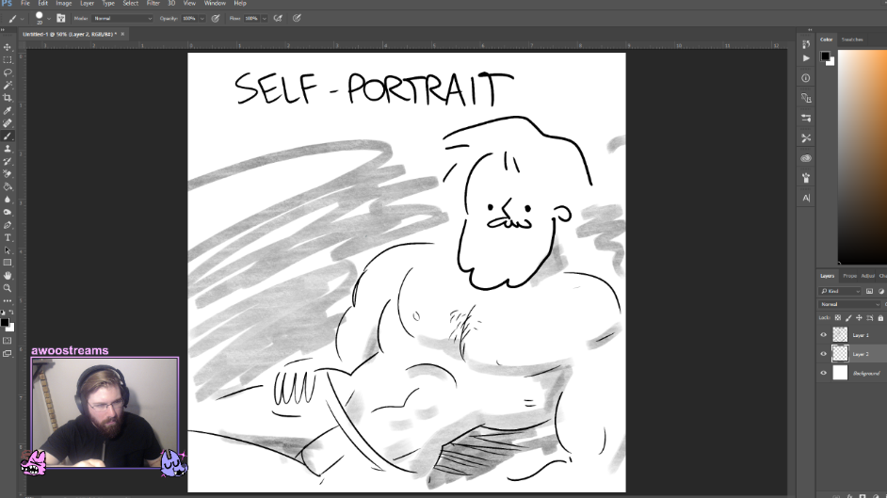Pick a hue in the color field
The width and height of the screenshot is (887, 498).
coord(863,155)
